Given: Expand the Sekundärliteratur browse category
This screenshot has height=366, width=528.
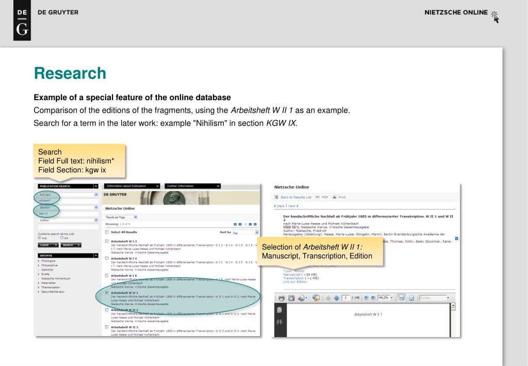Looking at the screenshot, I should [39, 292].
